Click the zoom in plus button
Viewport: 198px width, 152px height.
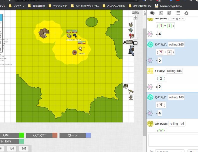135,17
